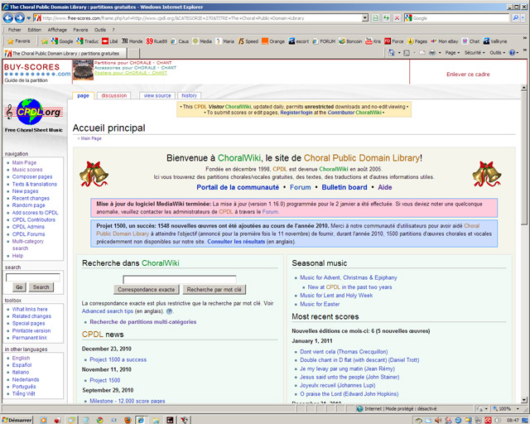This screenshot has height=424, width=530.
Task: Open a new blank browser tab
Action: coord(133,54)
